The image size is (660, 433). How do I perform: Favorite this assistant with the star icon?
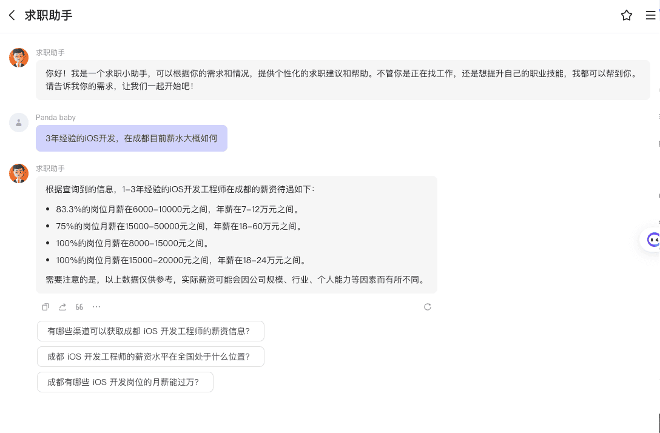coord(627,16)
